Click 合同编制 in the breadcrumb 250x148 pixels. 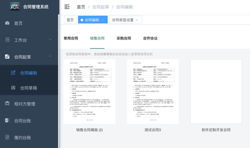[x=124, y=7]
